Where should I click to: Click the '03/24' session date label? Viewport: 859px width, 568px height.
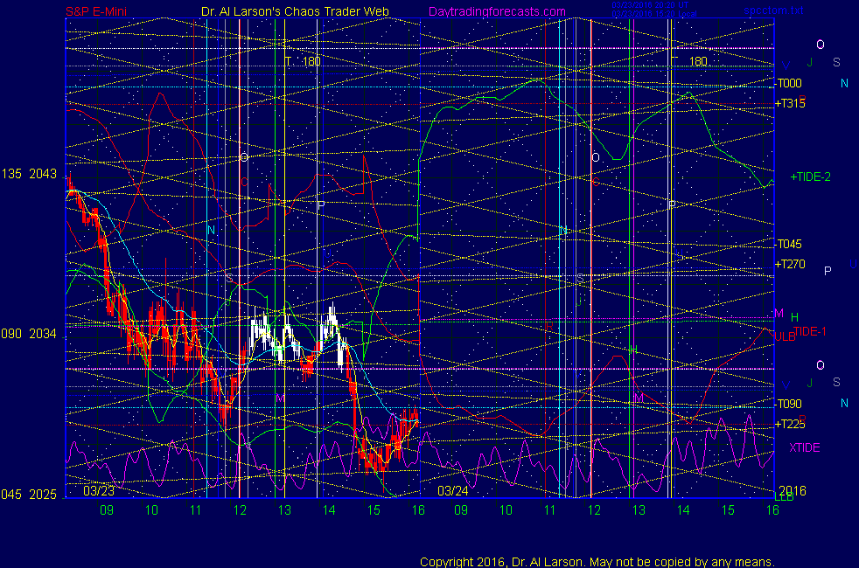(452, 491)
